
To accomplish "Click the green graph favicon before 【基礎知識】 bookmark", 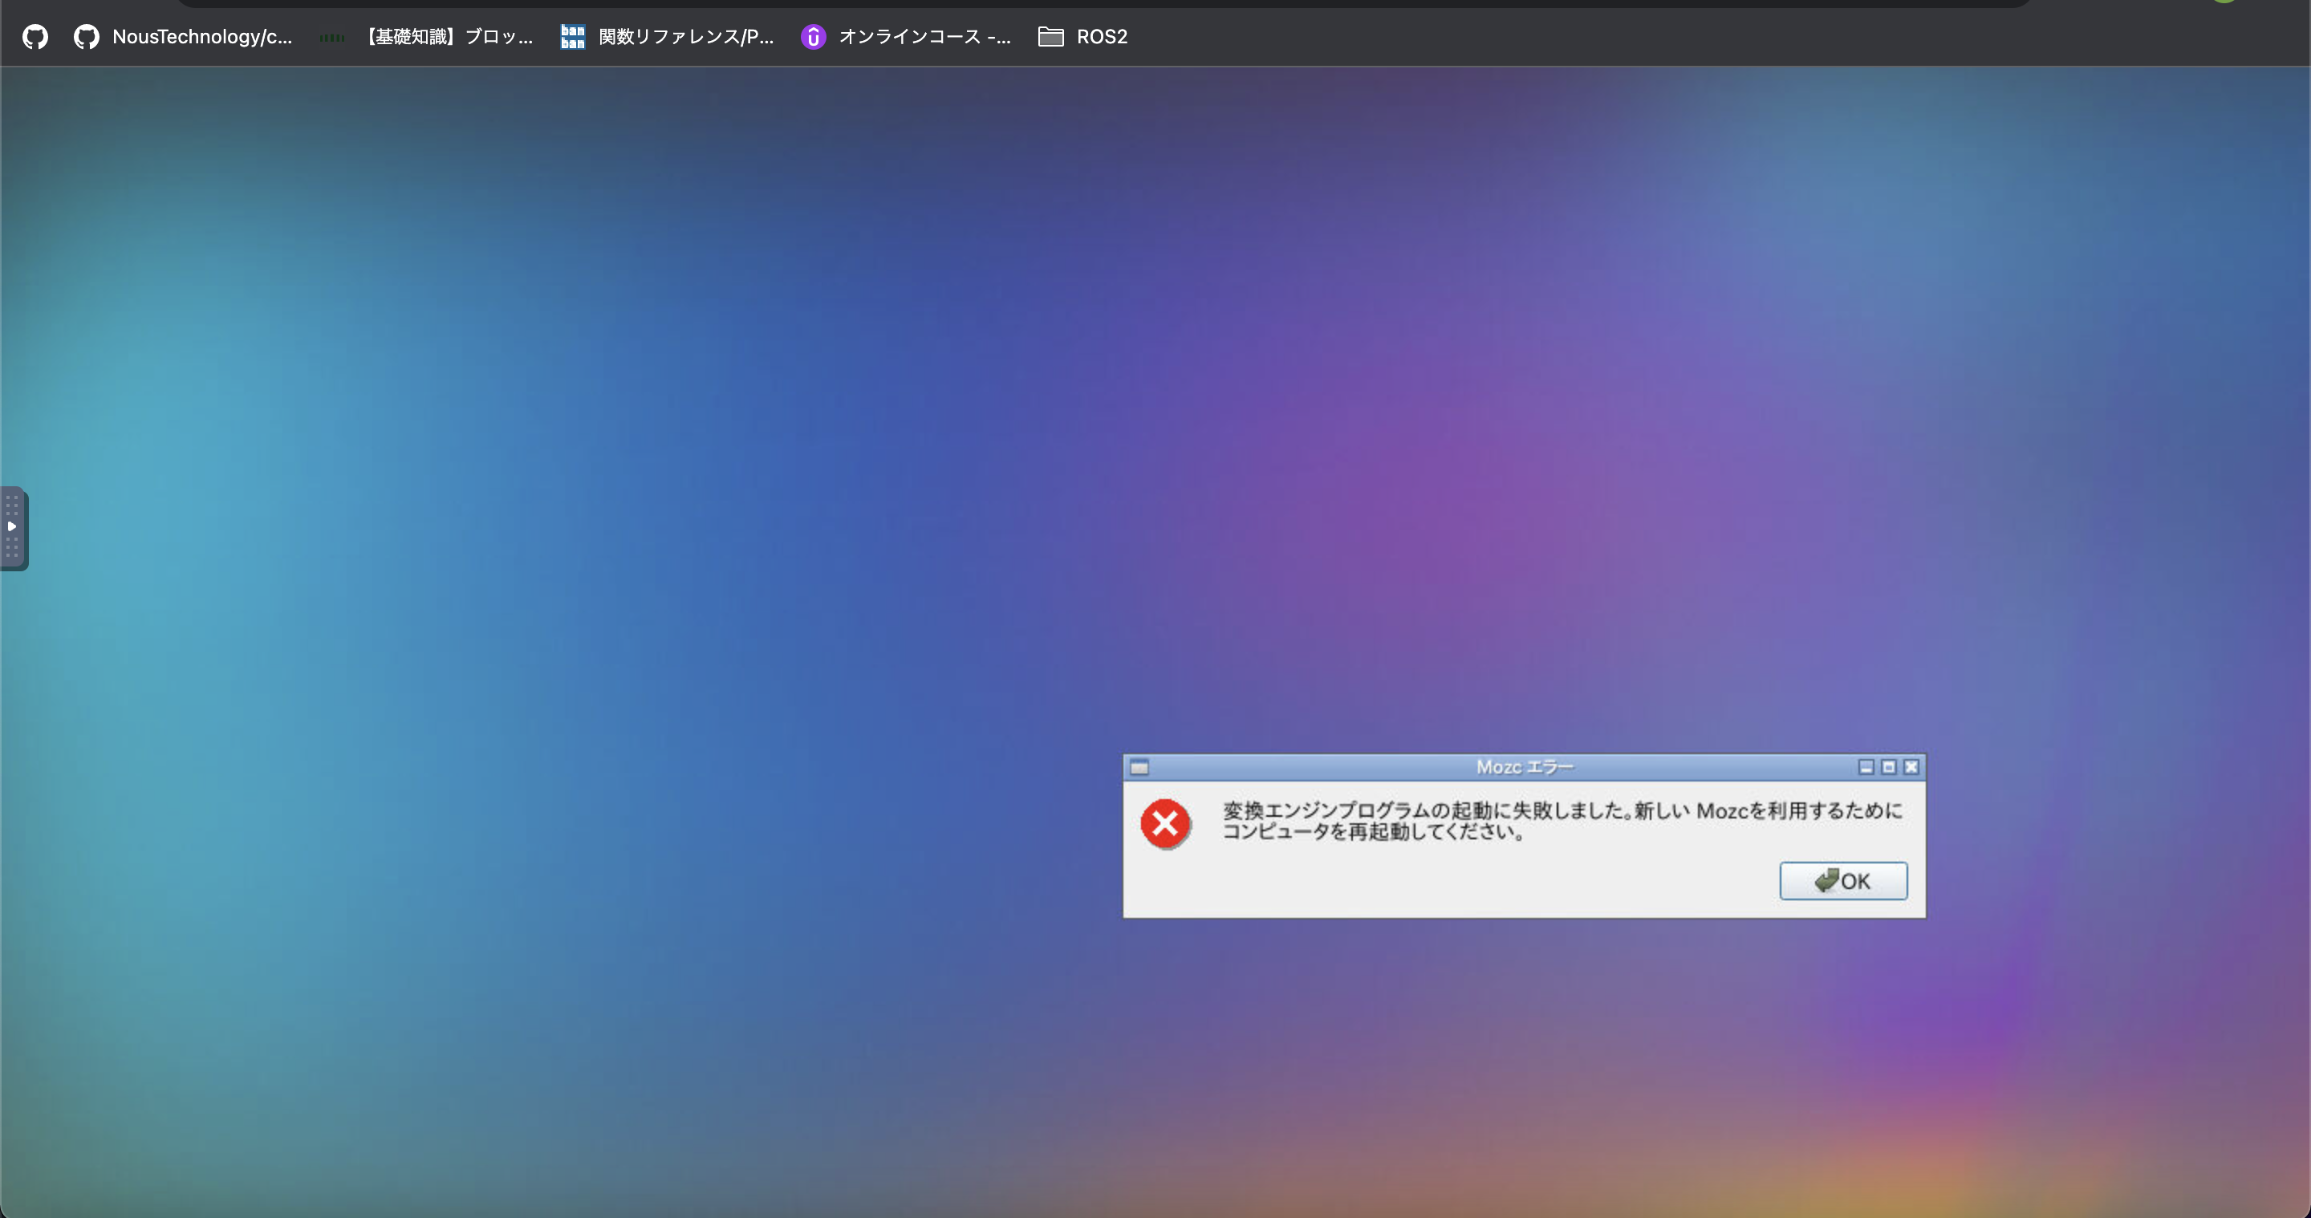I will click(x=331, y=37).
